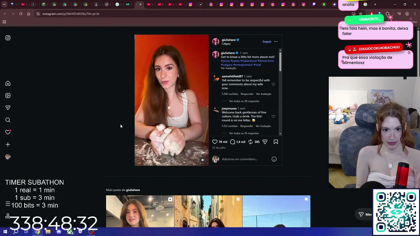View site information icon in address bar
This screenshot has width=420, height=236.
38,14
